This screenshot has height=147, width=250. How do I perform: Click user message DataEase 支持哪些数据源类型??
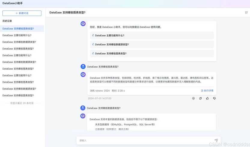tap(104, 108)
